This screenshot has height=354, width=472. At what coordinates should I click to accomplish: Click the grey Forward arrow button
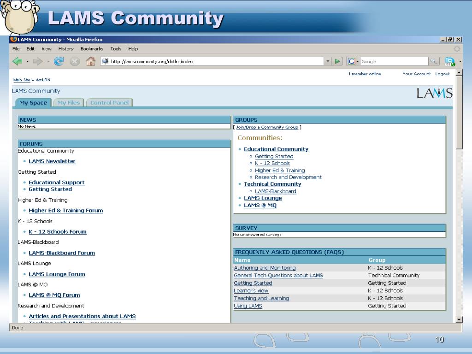(x=38, y=61)
